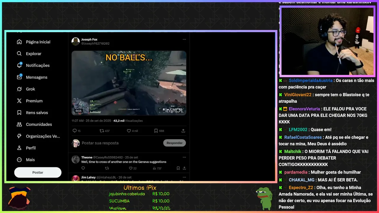Open Jim Lahey's profile name link
Viewport: 379px width, 213px height.
[x=89, y=177]
